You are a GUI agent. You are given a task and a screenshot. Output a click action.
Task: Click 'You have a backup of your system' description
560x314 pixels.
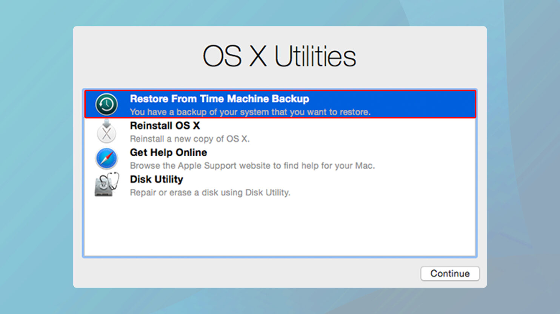tap(250, 112)
